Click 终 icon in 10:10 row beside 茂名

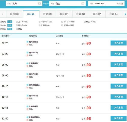27,88
